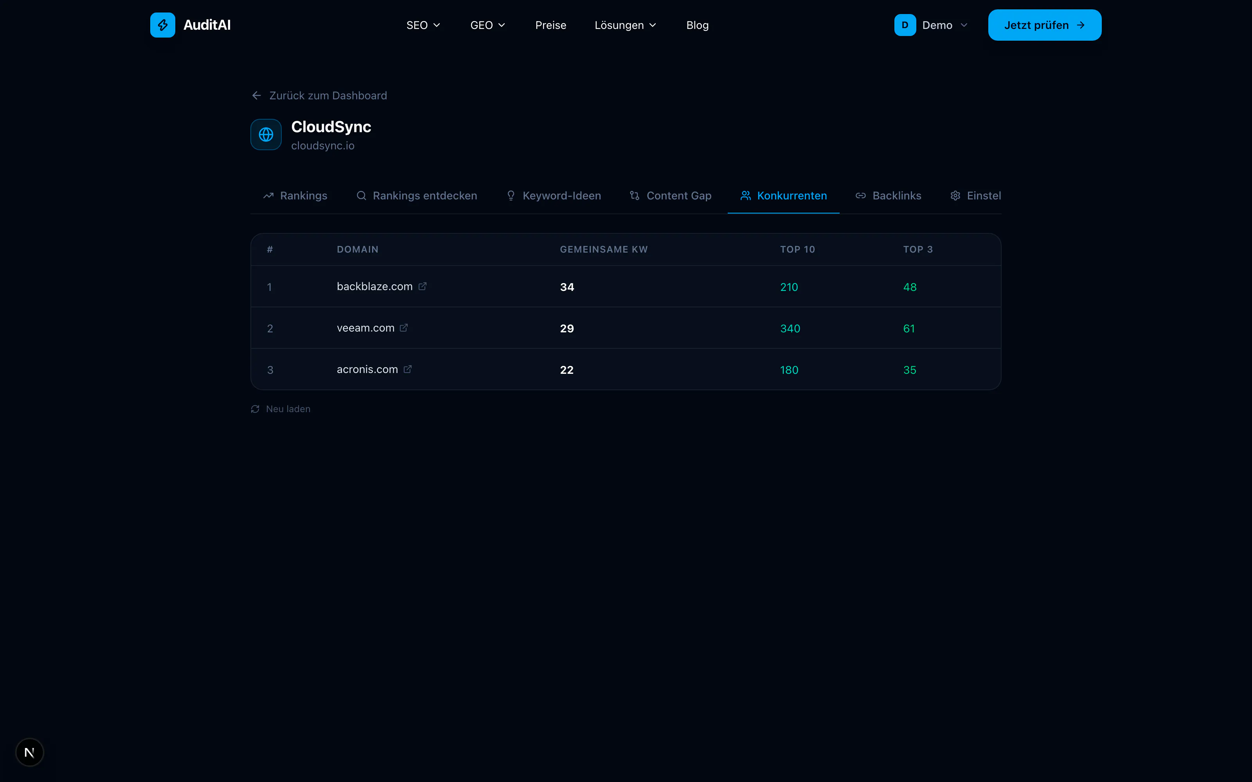Click the back arrow icon beside Zurück zum Dashboard
This screenshot has width=1252, height=782.
[257, 96]
